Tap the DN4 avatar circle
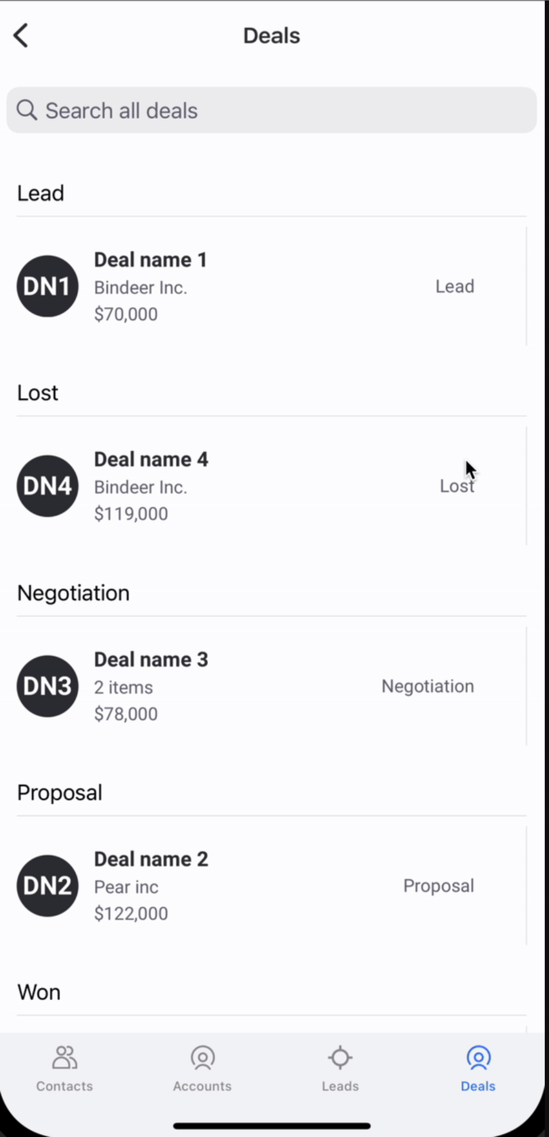 pyautogui.click(x=47, y=486)
